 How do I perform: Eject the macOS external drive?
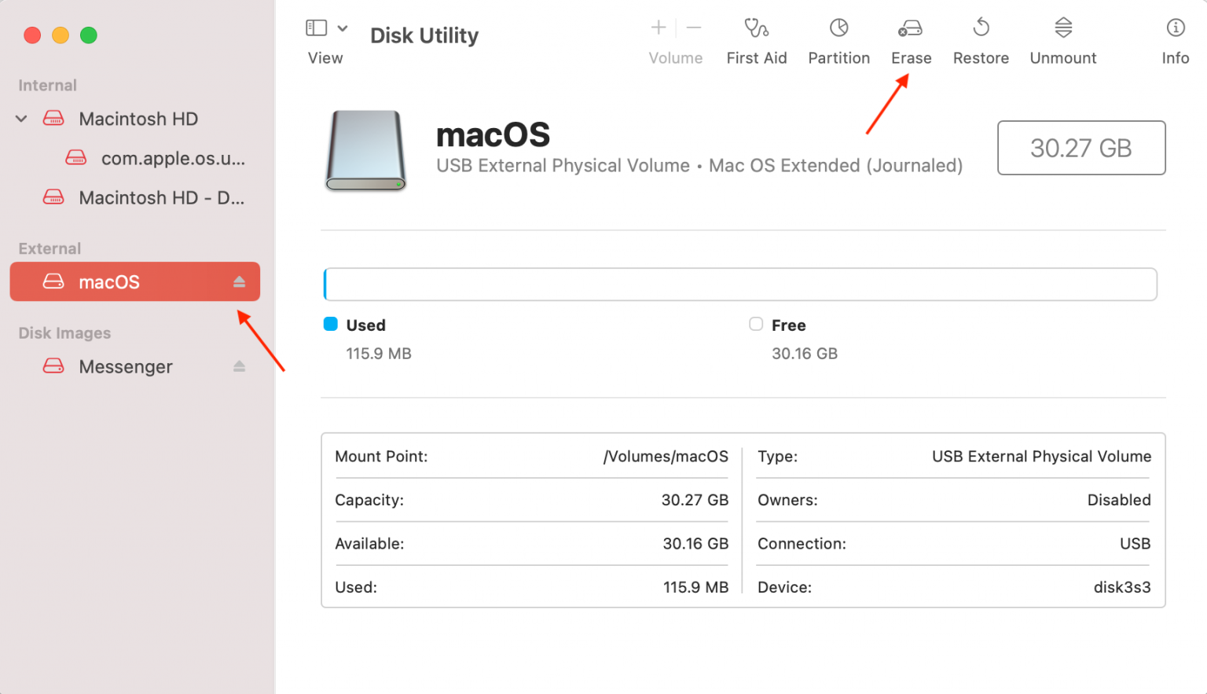click(240, 281)
